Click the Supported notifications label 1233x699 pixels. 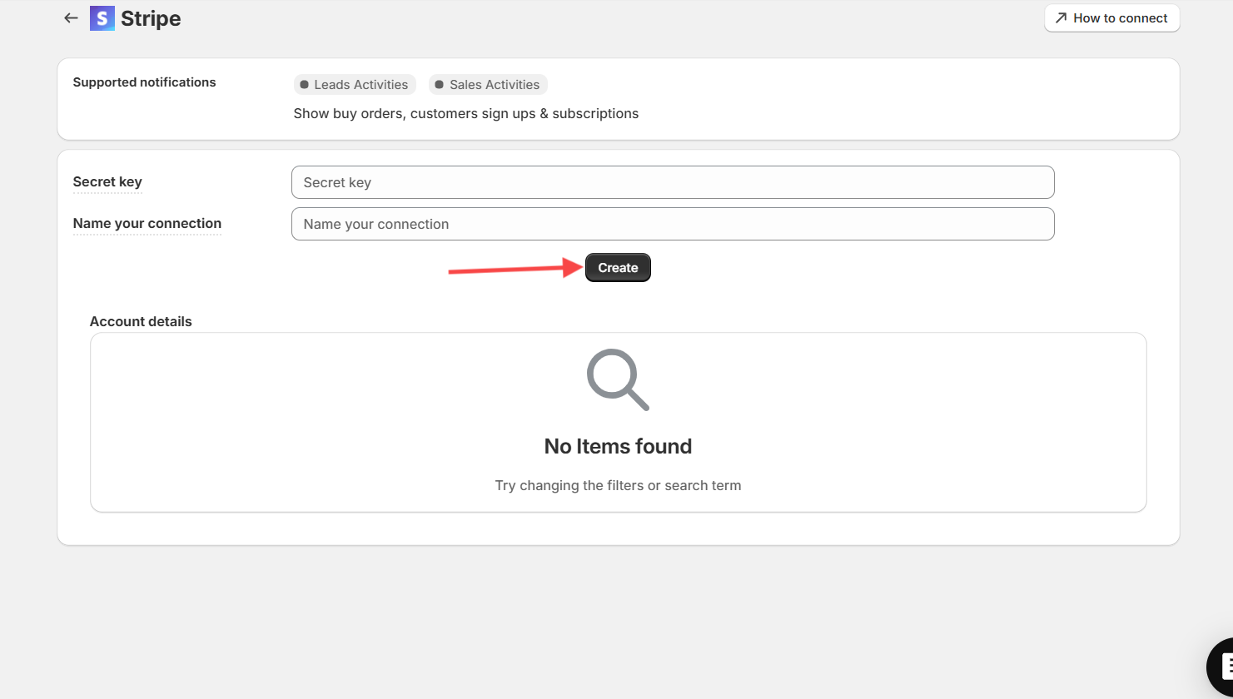pos(144,82)
